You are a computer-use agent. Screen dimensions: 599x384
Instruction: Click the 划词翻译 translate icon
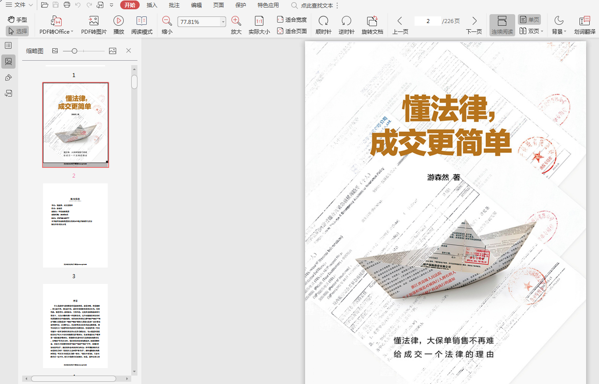pos(584,21)
